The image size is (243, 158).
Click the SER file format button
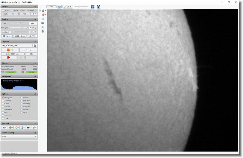(x=31, y=54)
